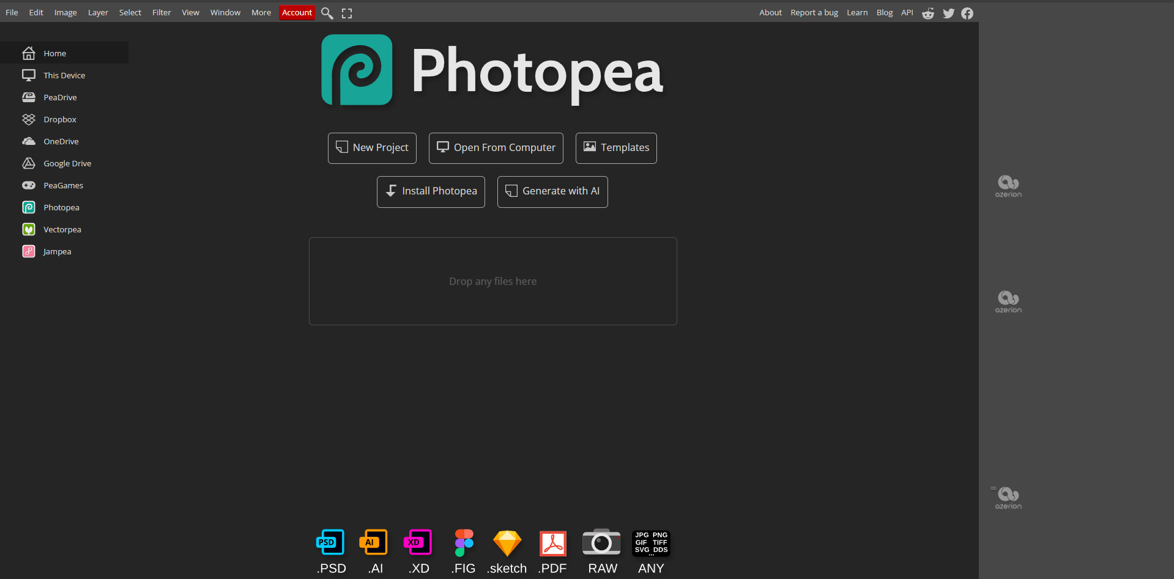The height and width of the screenshot is (579, 1174).
Task: Open the File menu
Action: tap(11, 12)
